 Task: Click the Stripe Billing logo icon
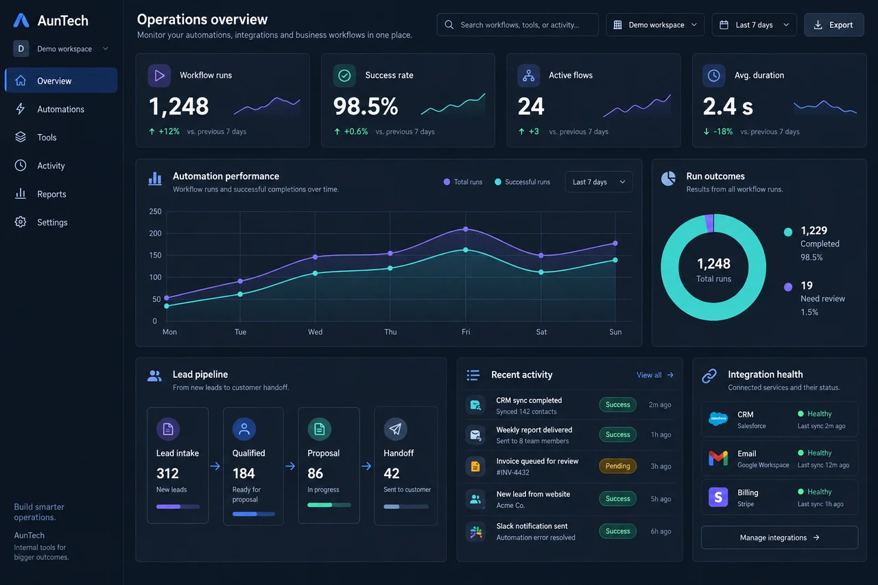(x=718, y=497)
